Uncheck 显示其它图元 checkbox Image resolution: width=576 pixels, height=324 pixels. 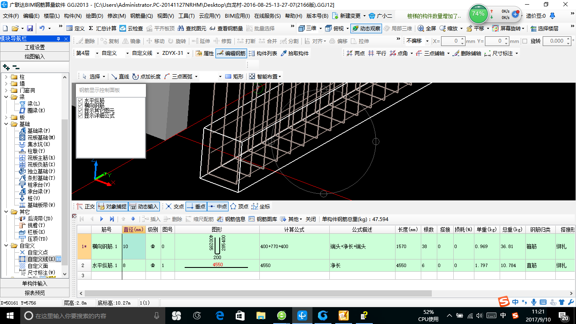pos(80,111)
